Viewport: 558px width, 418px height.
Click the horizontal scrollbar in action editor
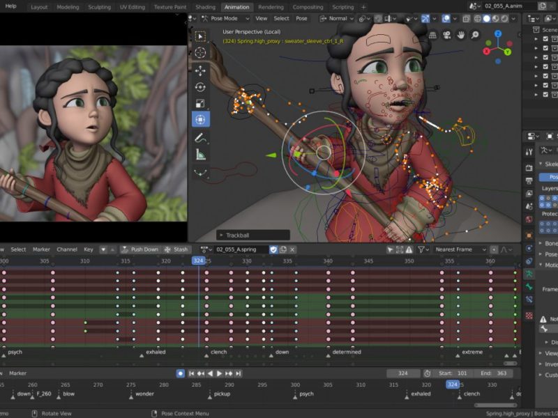coord(510,363)
